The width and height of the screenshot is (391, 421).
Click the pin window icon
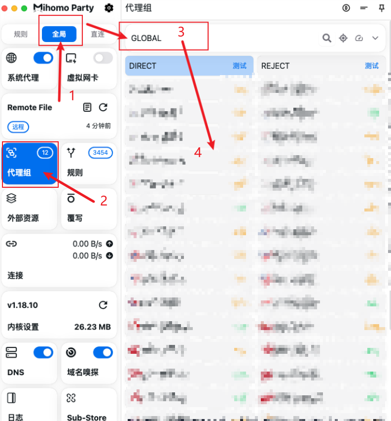(x=381, y=8)
